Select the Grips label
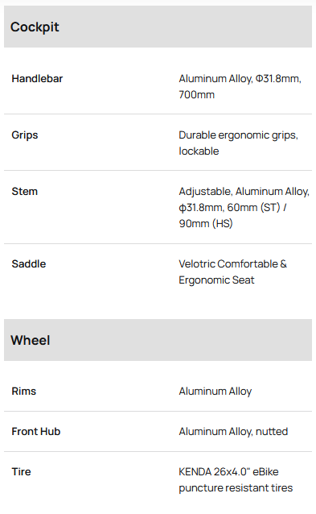316x514 pixels. click(25, 135)
